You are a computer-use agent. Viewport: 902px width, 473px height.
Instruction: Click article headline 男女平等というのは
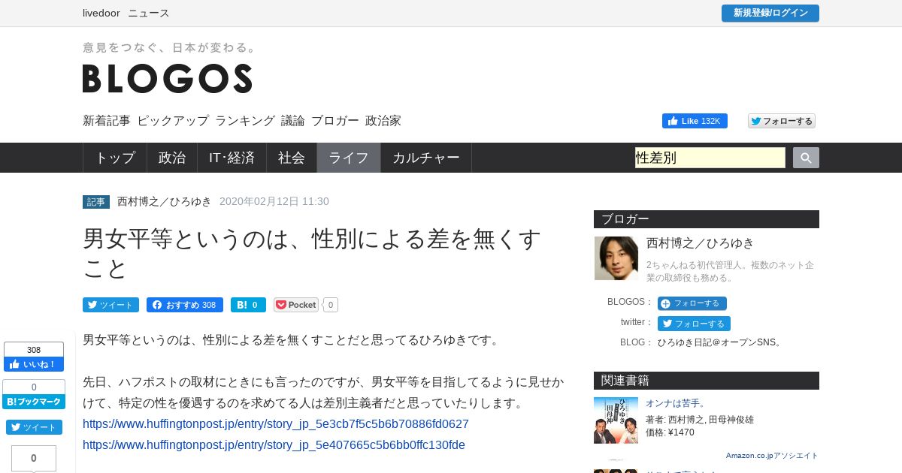coord(312,253)
